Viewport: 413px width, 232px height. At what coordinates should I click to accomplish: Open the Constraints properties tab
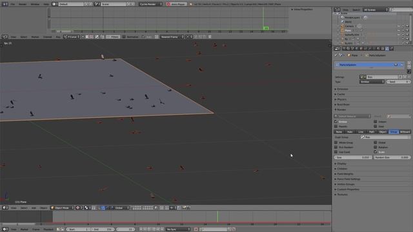coord(366,49)
